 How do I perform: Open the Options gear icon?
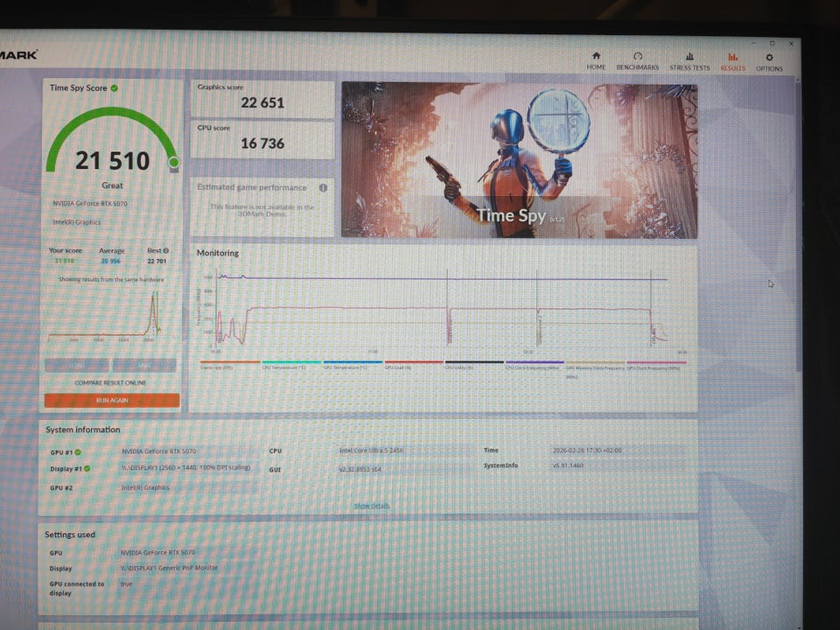(x=769, y=58)
